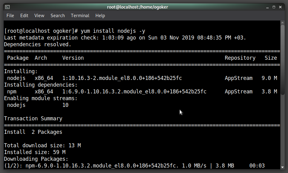288x173 pixels.
Task: Click the 'Repository' column header
Action: tap(240, 58)
